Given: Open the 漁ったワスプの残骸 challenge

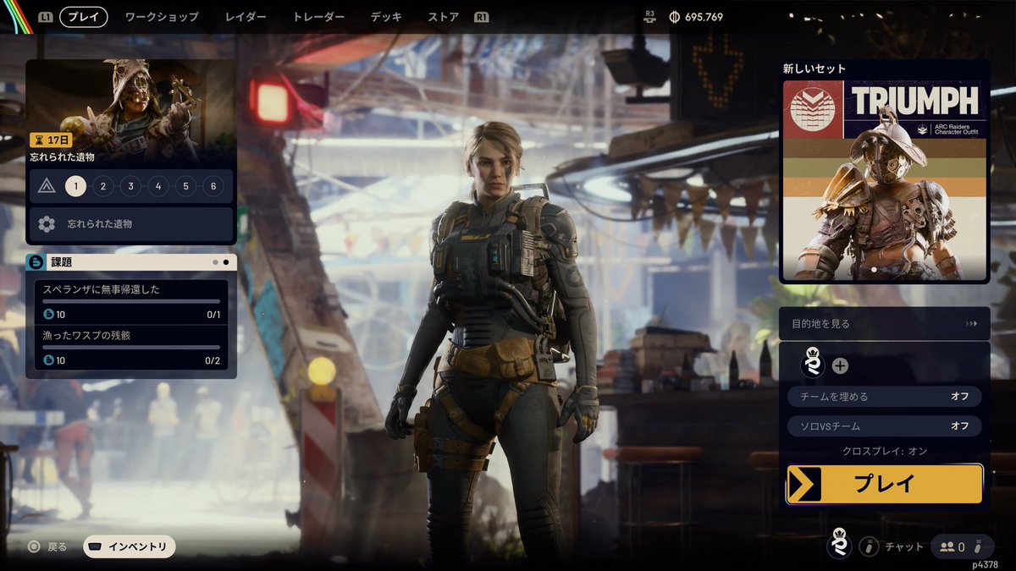Looking at the screenshot, I should [131, 348].
